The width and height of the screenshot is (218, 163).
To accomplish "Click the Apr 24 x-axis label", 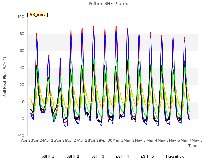I will click(38, 140).
